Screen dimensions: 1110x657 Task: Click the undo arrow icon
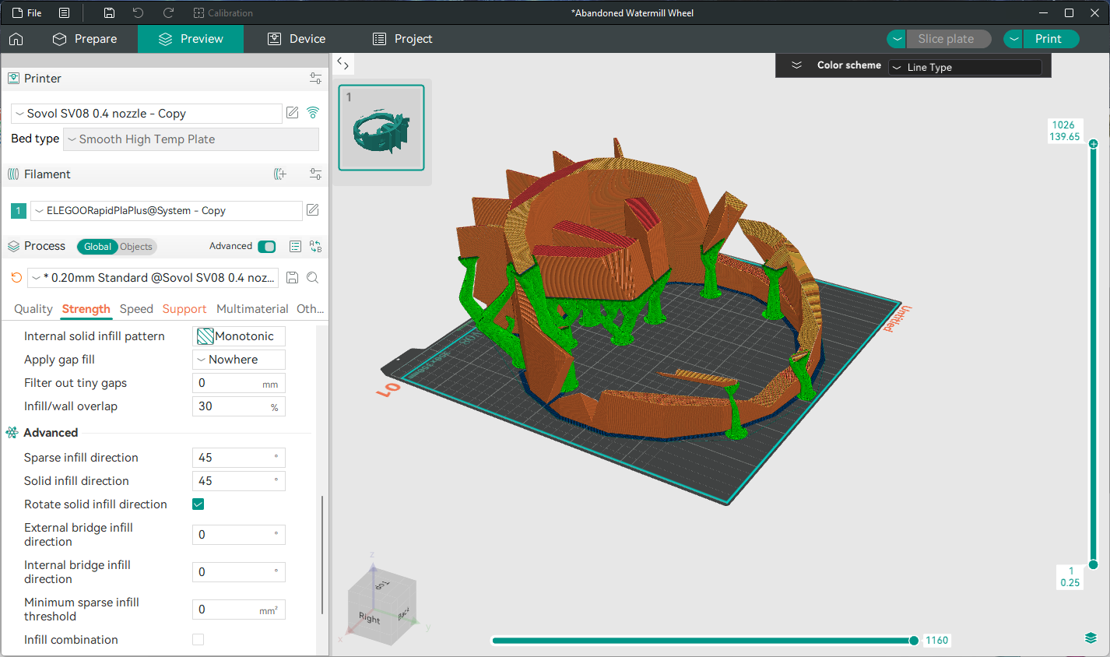point(138,13)
